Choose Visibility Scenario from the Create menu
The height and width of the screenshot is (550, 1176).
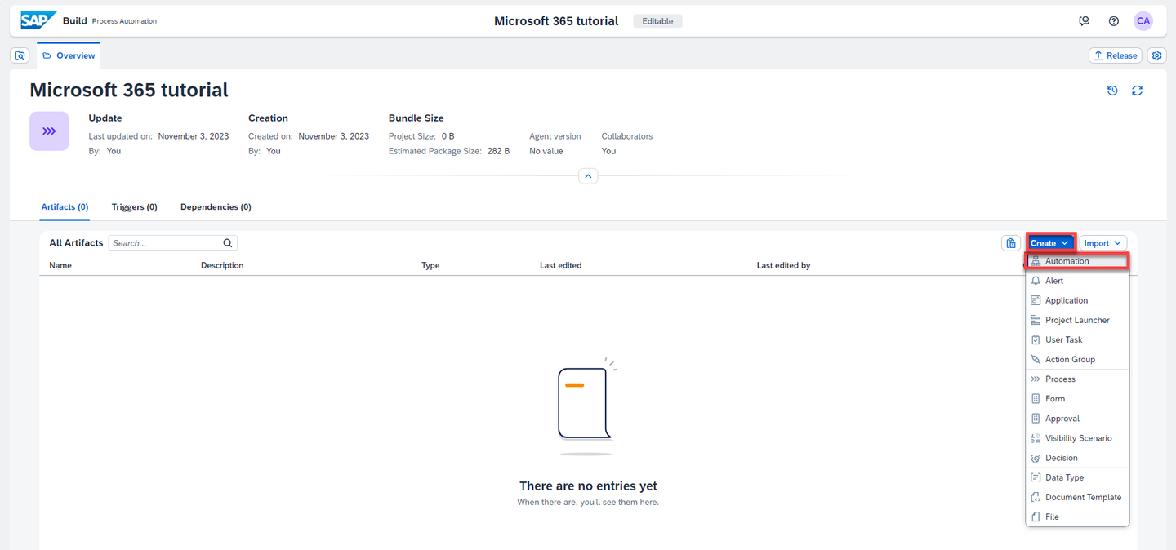pyautogui.click(x=1077, y=438)
